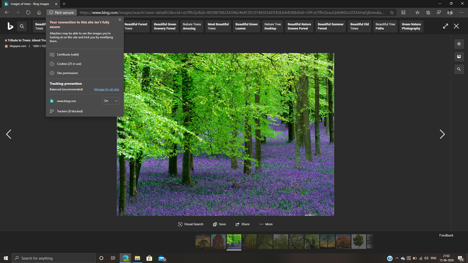This screenshot has height=263, width=468.
Task: Select Beautiful Summer Forest suggestion
Action: pos(330,26)
